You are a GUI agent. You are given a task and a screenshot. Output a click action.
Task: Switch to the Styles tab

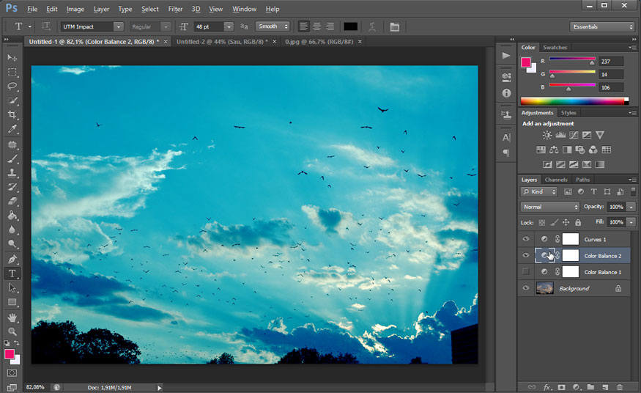coord(568,113)
